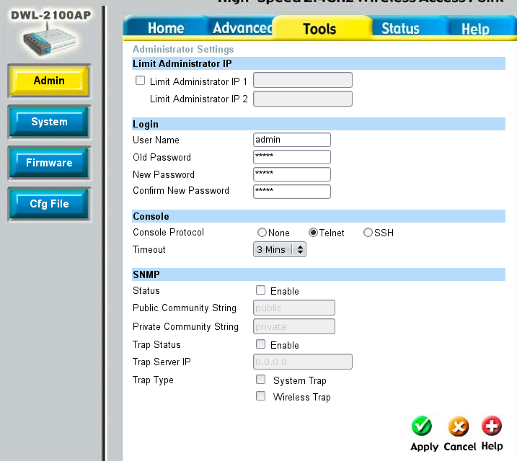
Task: Select Telnet console protocol
Action: click(313, 233)
